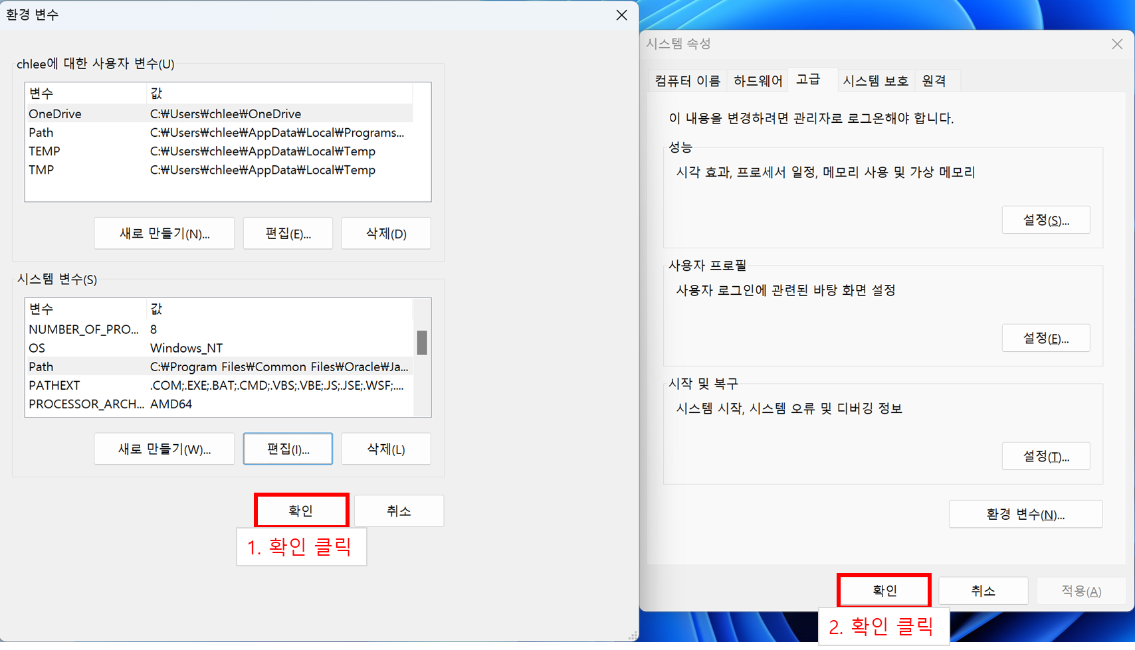Cancel 시스템 속성 window with 취소
1135x650 pixels.
983,590
